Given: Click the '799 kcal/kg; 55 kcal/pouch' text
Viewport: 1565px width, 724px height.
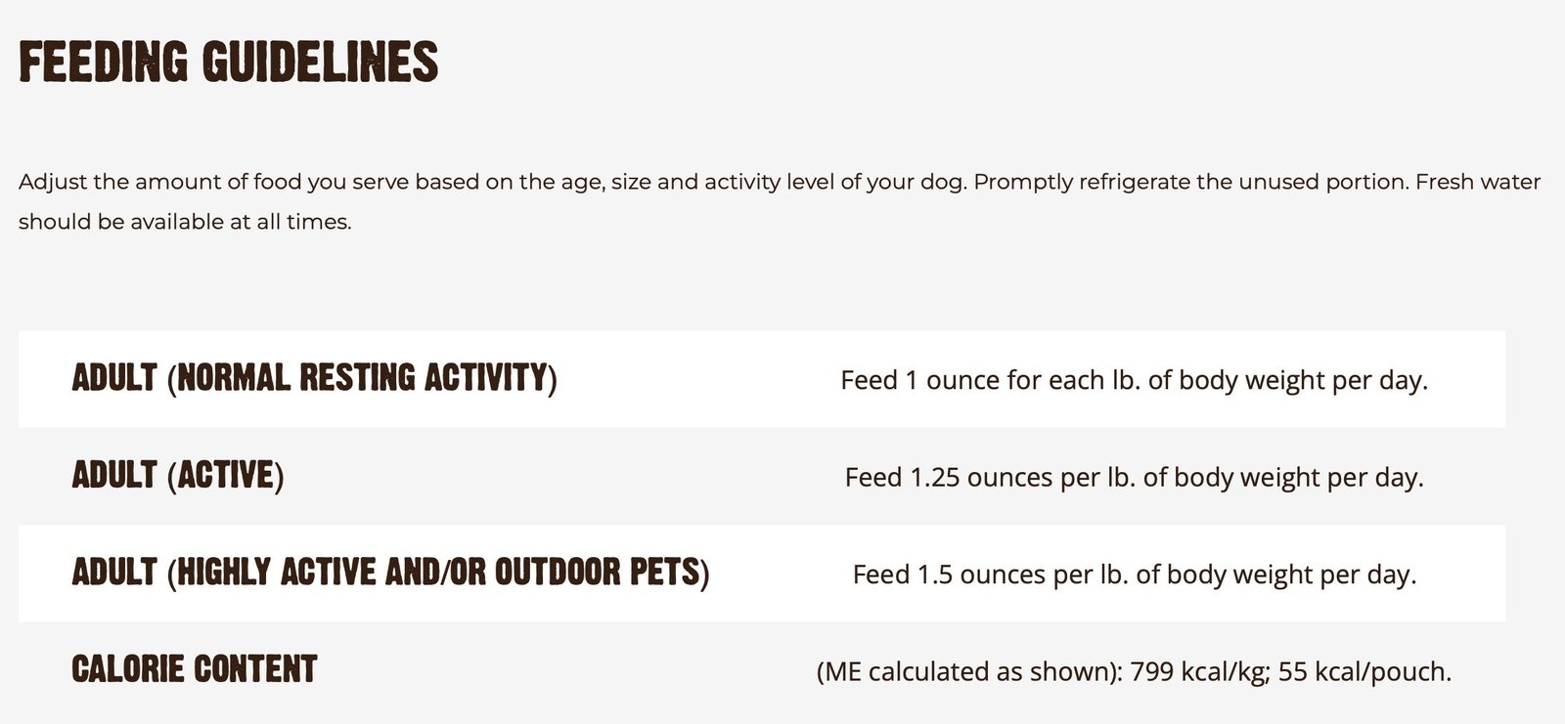Looking at the screenshot, I should click(x=1291, y=671).
